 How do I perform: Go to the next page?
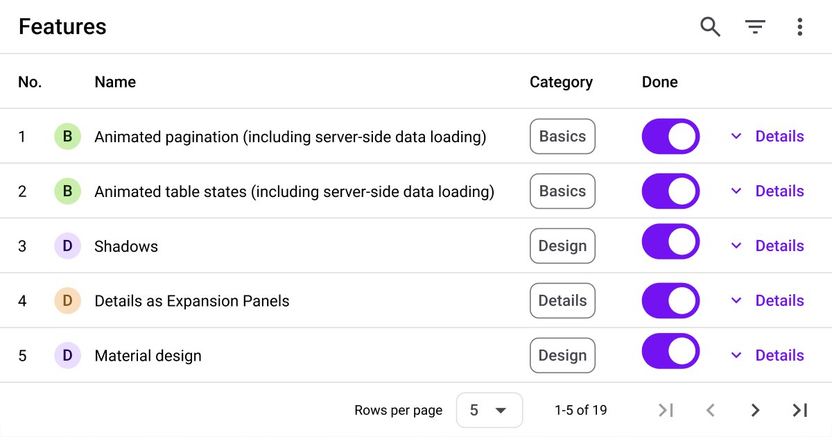point(756,410)
